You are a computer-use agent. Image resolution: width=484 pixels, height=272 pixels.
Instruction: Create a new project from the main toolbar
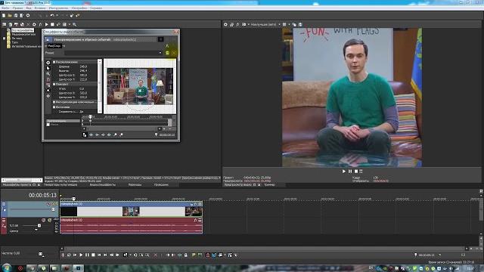[x=4, y=15]
